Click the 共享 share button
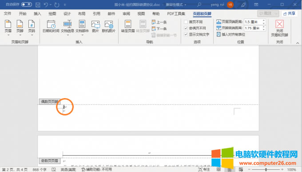302x172 pixels. 289,13
